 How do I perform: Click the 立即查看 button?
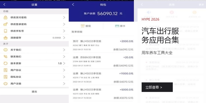[157, 87]
